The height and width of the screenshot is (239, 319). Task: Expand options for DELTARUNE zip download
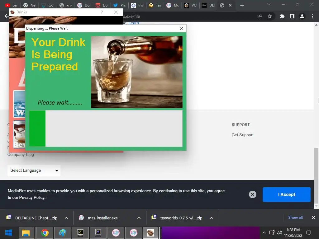click(66, 218)
